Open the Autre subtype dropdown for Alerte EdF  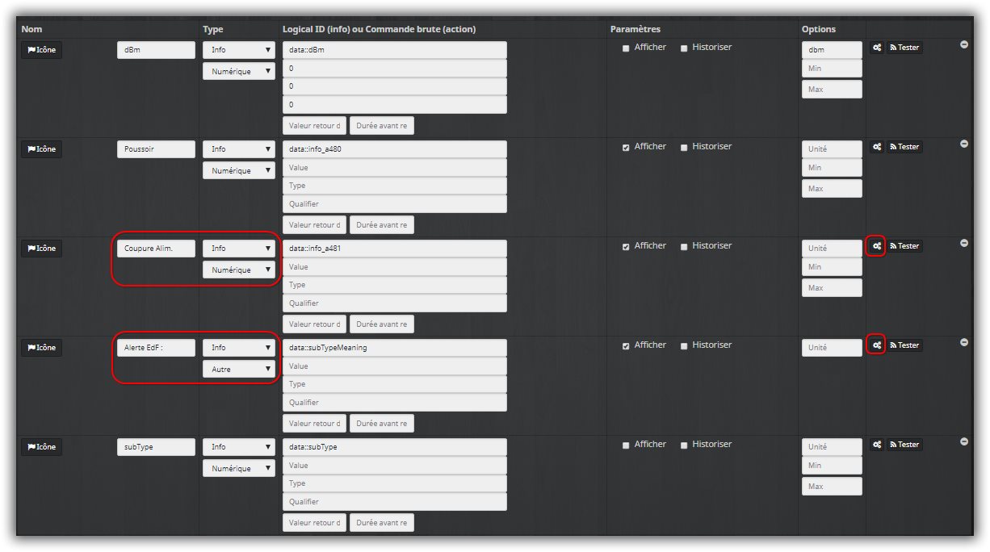click(238, 370)
